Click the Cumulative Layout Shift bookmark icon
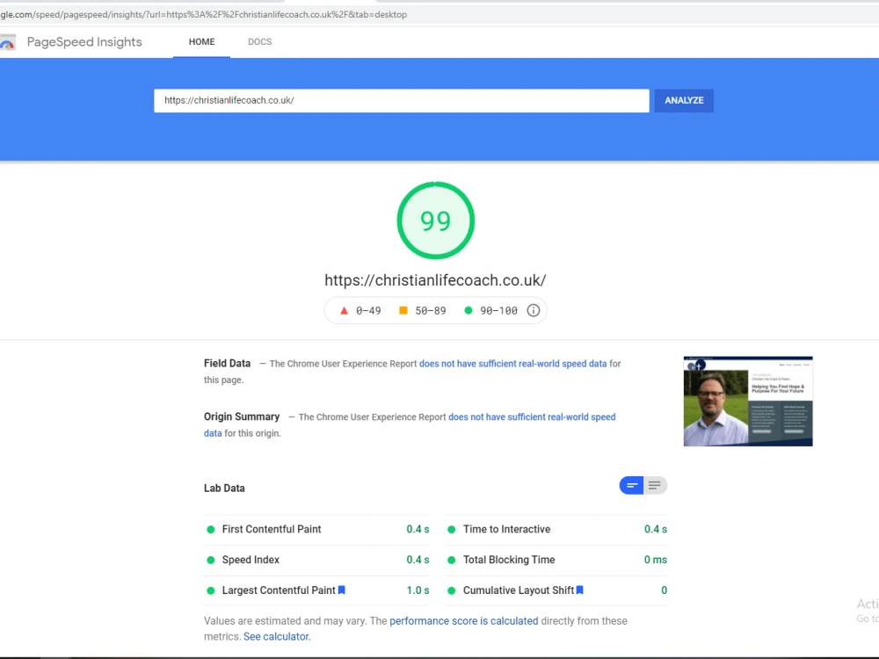The image size is (879, 659). pyautogui.click(x=579, y=590)
